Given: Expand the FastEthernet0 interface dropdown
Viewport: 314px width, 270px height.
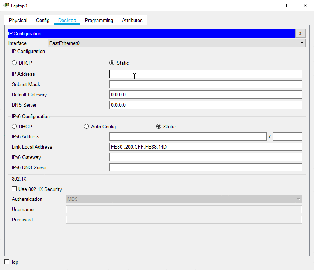Looking at the screenshot, I should tap(302, 43).
